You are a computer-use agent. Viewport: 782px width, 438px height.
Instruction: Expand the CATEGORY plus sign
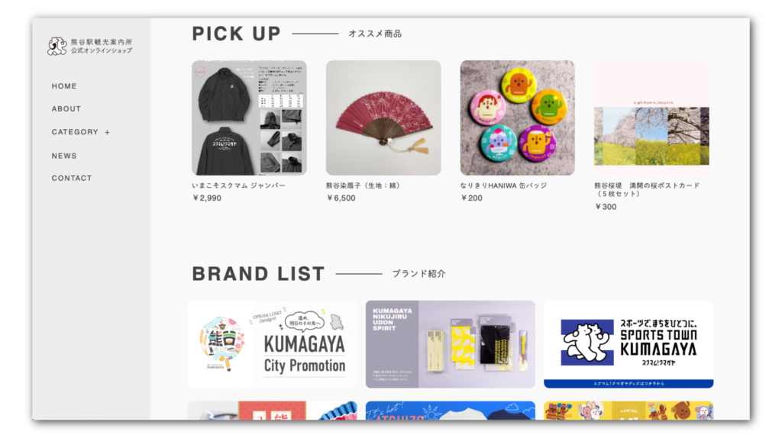pos(107,133)
